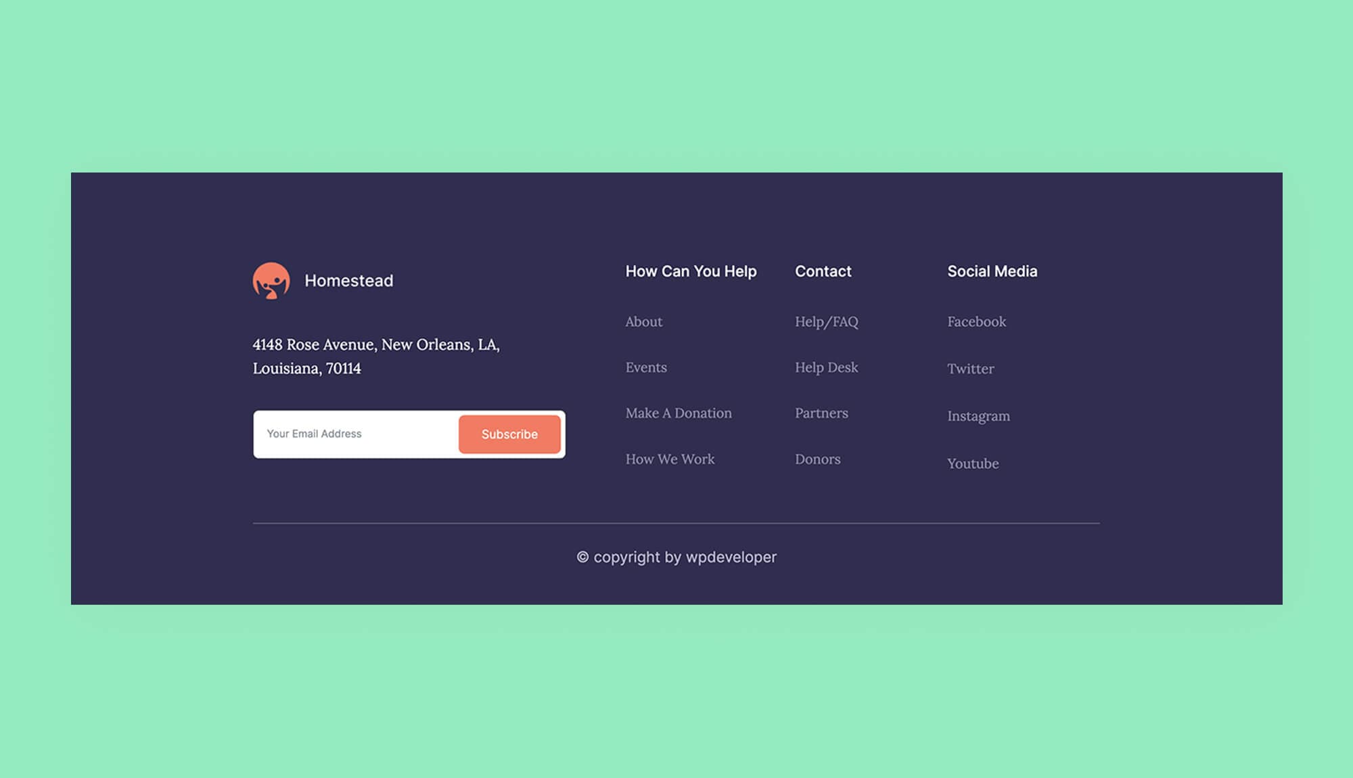This screenshot has height=778, width=1353.
Task: Select Make A Donation
Action: point(679,413)
